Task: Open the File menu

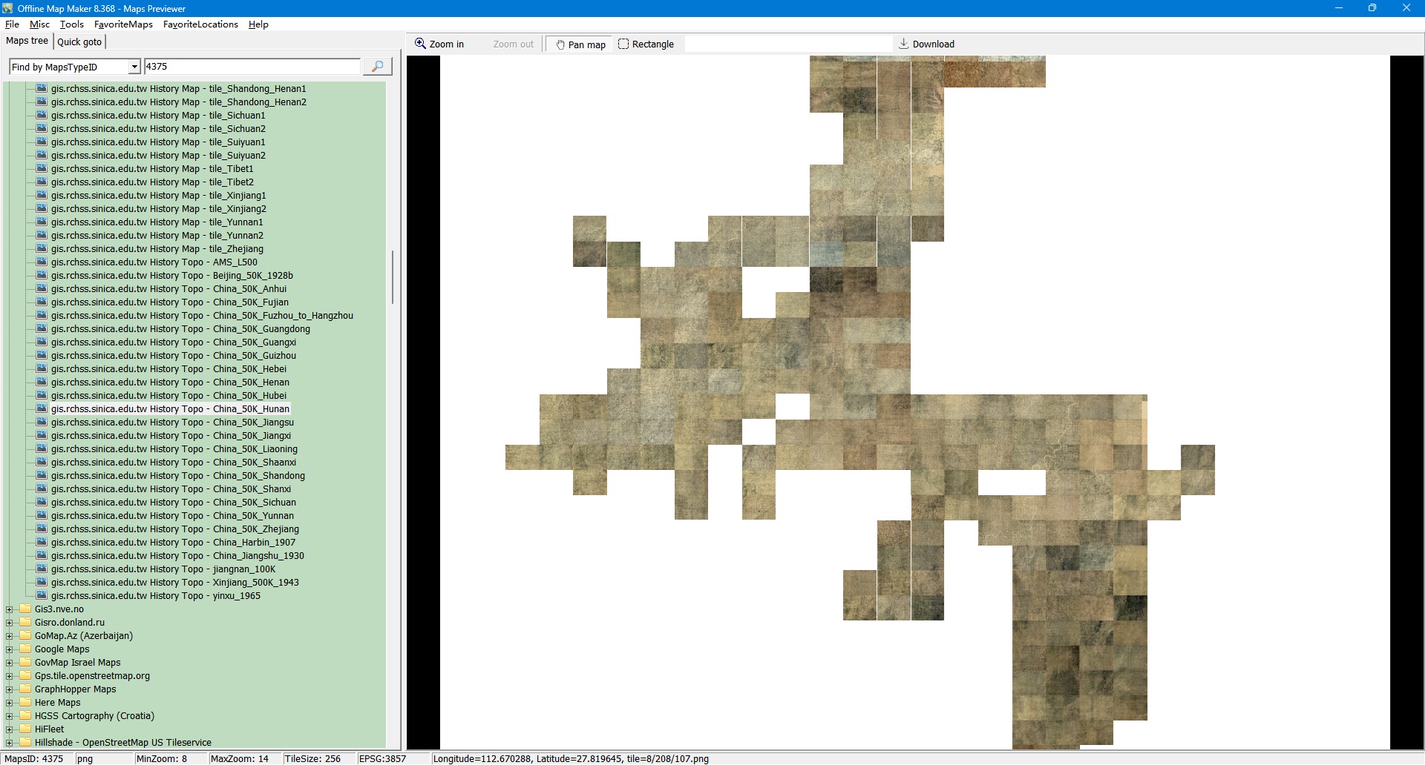Action: (x=12, y=24)
